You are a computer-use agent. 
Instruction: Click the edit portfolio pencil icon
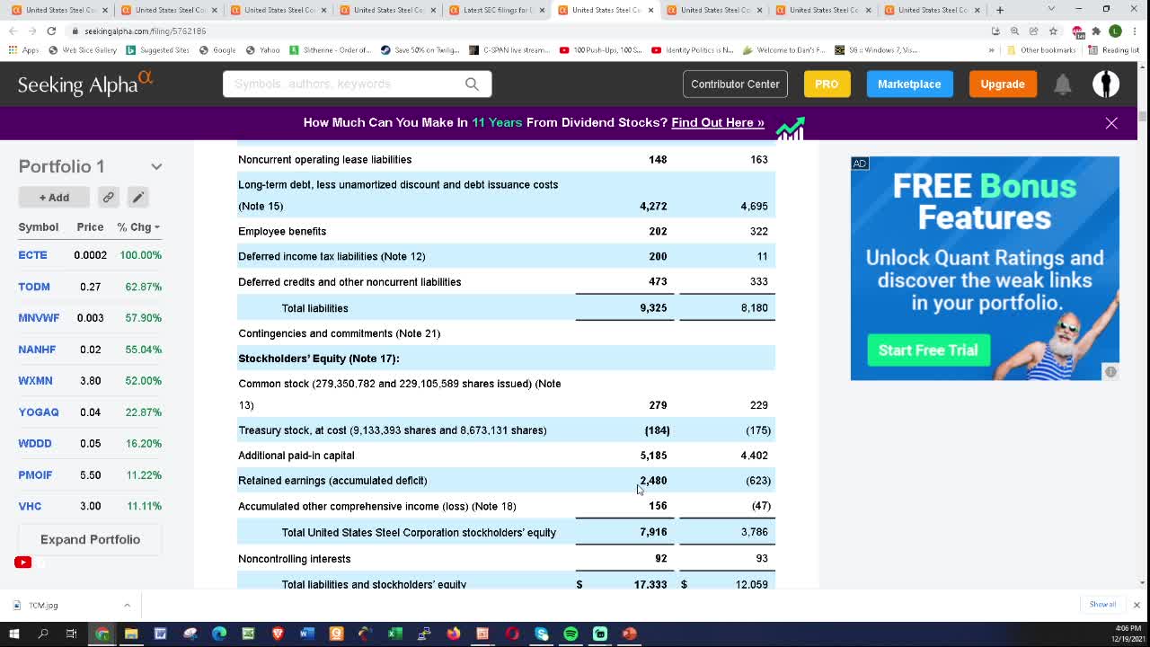[x=137, y=197]
